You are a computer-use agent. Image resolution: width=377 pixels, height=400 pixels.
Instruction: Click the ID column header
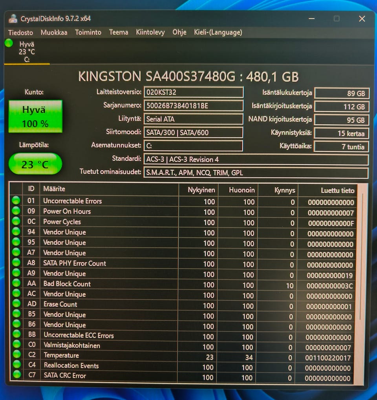pyautogui.click(x=31, y=189)
